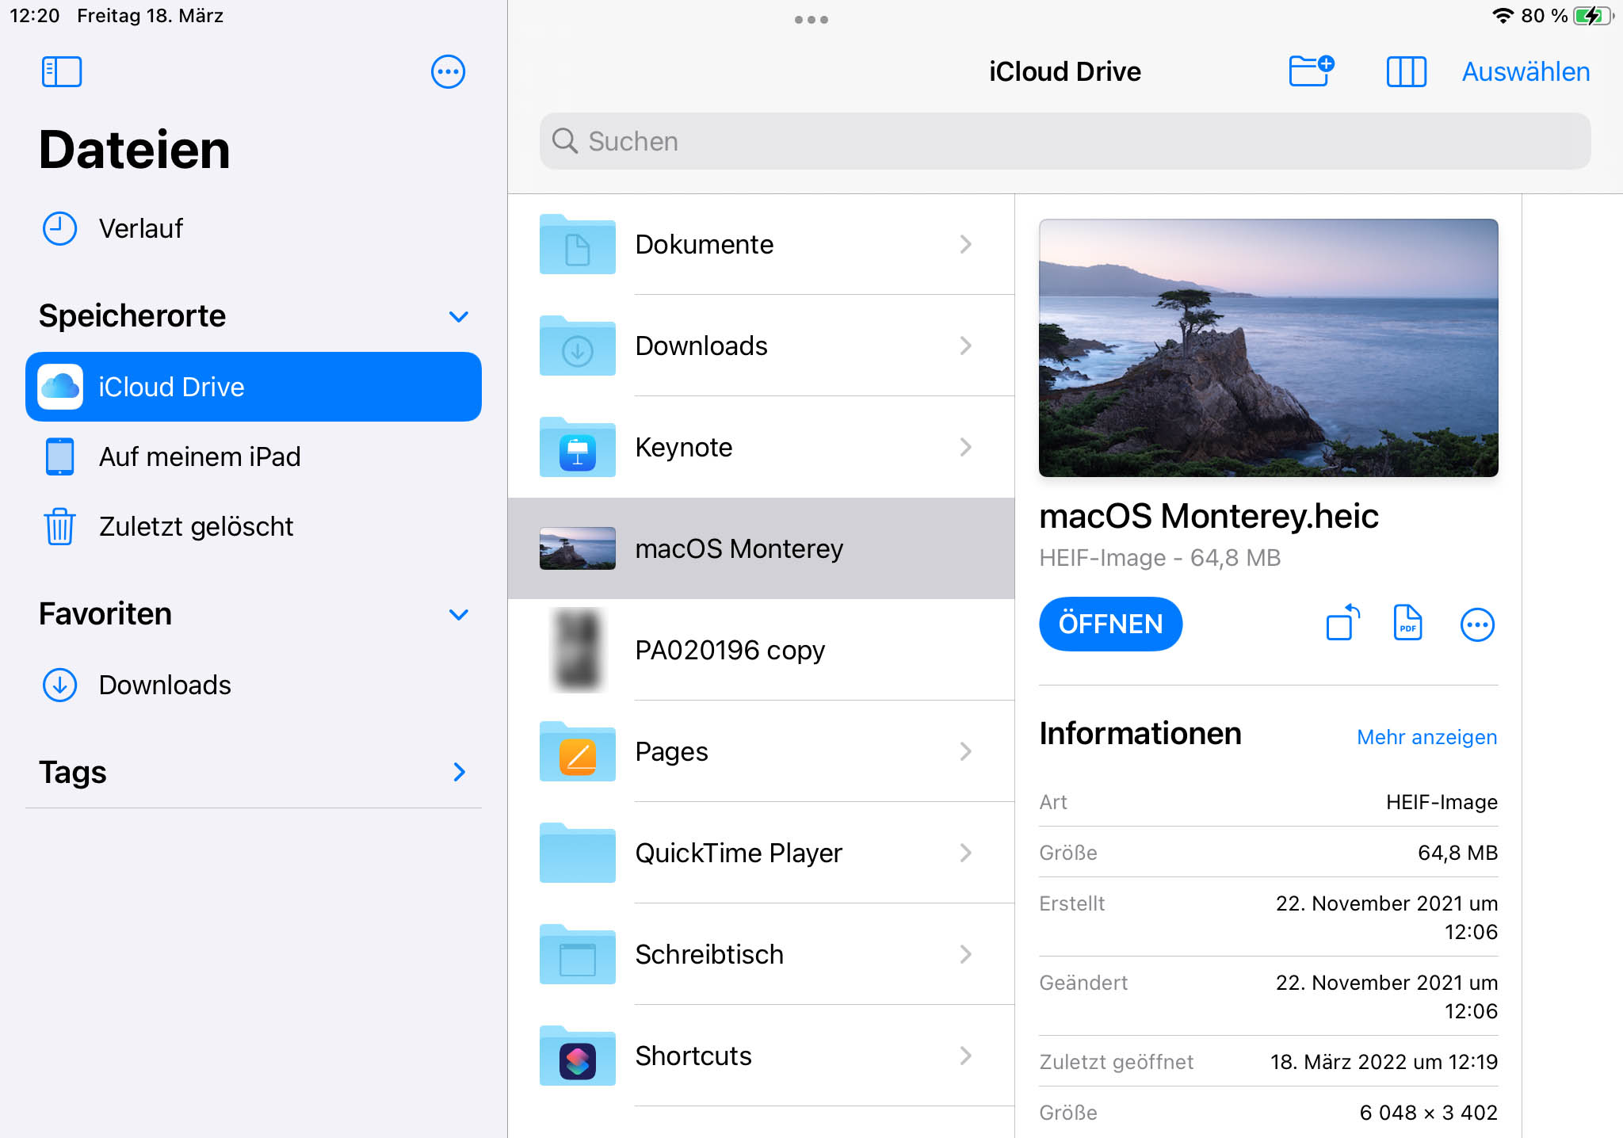This screenshot has height=1138, width=1623.
Task: Open the Downloads folder icon in list
Action: [578, 346]
